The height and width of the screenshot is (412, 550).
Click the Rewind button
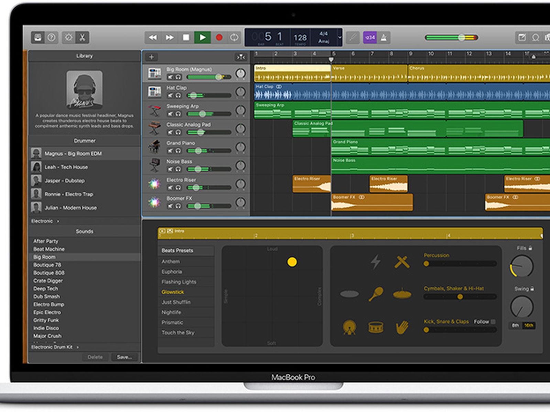[153, 37]
